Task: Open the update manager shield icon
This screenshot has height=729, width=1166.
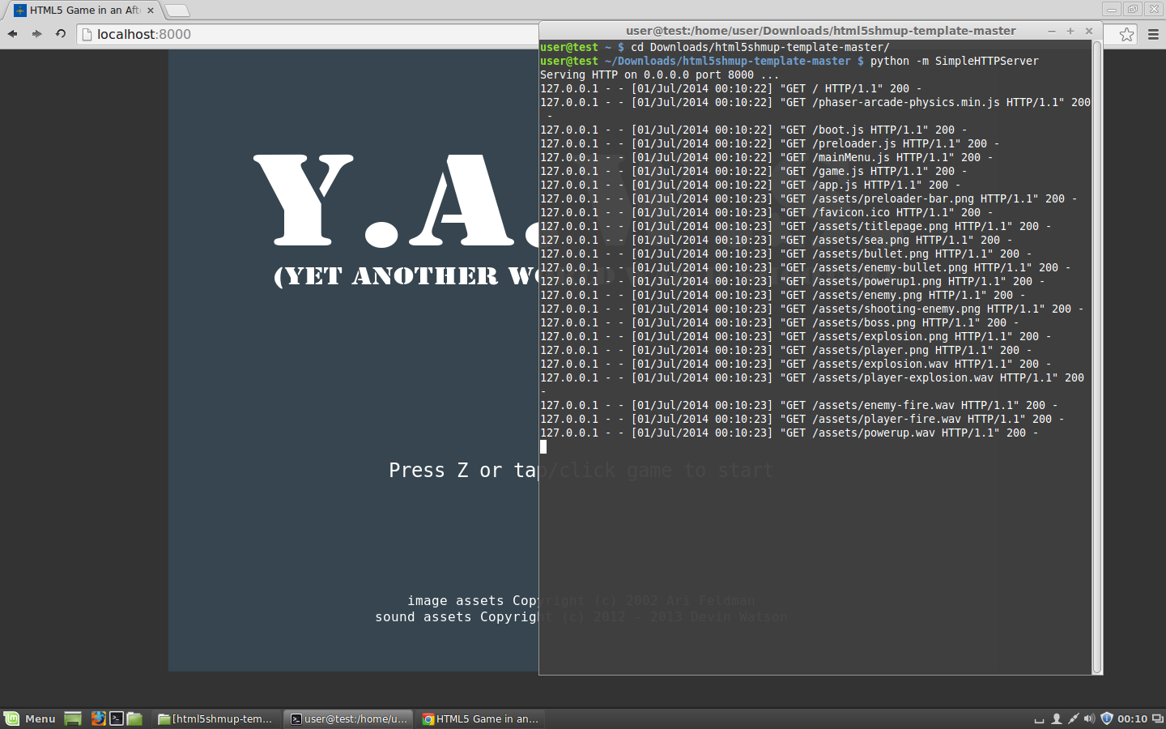Action: click(1107, 718)
